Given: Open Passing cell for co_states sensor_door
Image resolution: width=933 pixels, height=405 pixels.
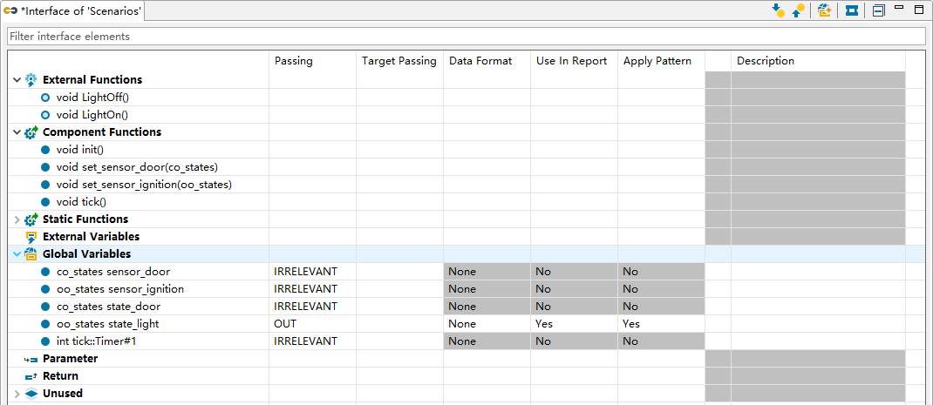Looking at the screenshot, I should 312,272.
